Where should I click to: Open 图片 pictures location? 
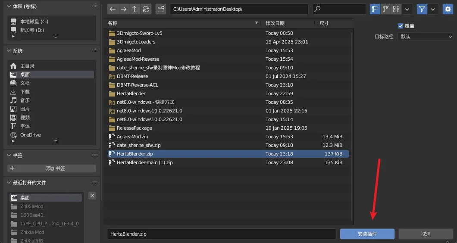coord(52,109)
